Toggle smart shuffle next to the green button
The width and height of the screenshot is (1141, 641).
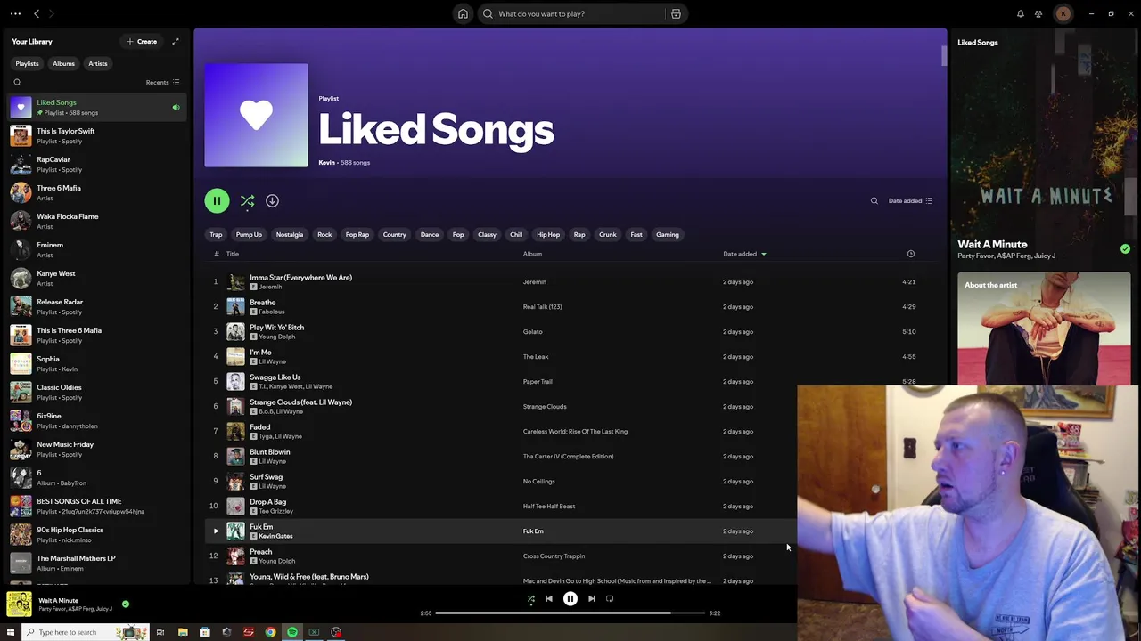click(247, 201)
